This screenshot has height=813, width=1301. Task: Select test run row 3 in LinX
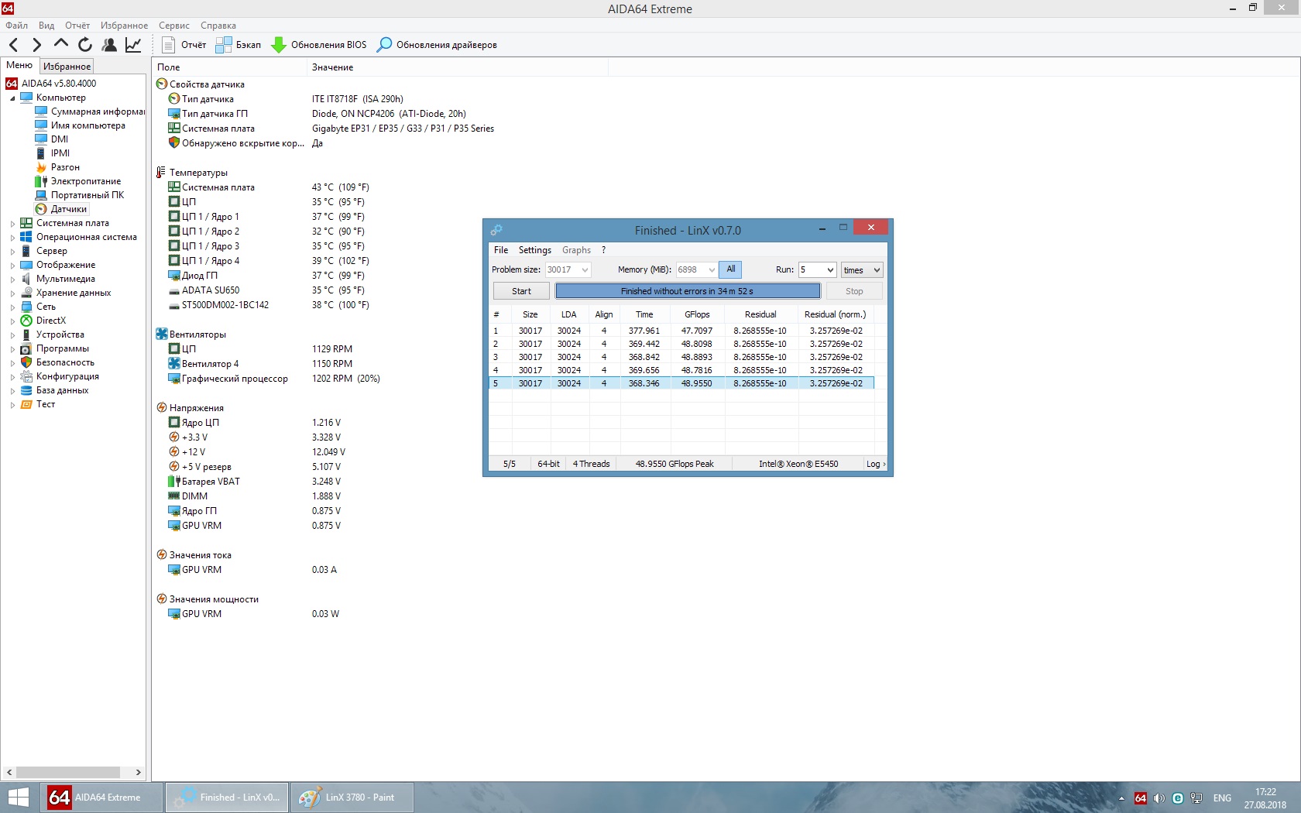coord(681,357)
